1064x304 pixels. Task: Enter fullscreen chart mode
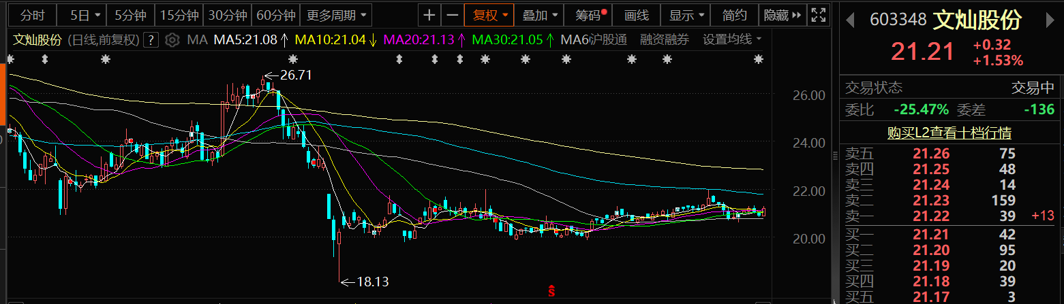[x=820, y=15]
